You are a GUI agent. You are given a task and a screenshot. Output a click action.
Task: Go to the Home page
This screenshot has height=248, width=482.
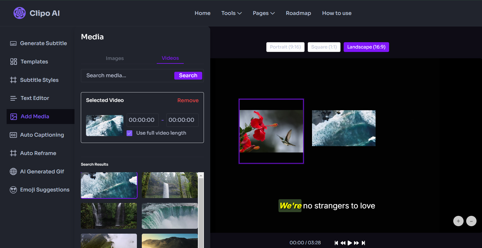pyautogui.click(x=202, y=13)
